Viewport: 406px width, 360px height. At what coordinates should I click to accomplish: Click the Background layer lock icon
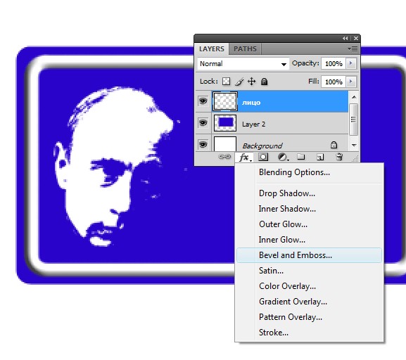tap(334, 145)
